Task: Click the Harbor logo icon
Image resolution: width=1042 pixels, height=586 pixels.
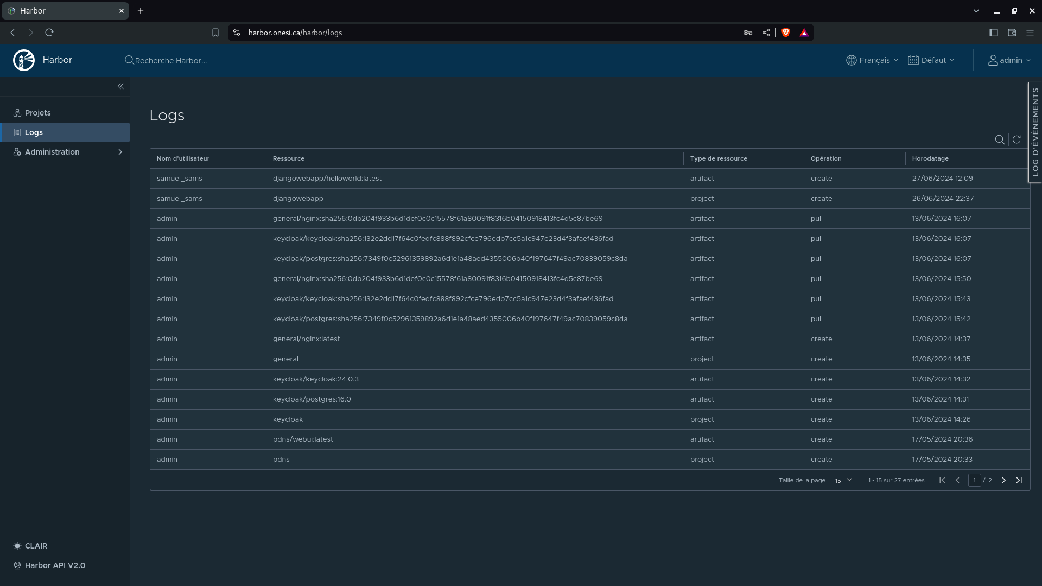Action: (24, 60)
